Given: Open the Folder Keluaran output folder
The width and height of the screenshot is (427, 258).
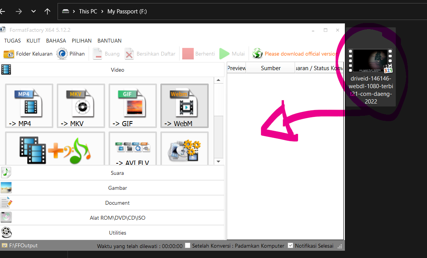Looking at the screenshot, I should tap(28, 54).
